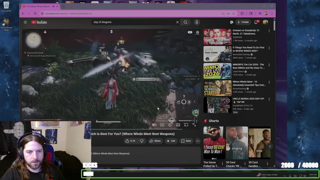This screenshot has width=320, height=180.
Task: Show hidden system tray icons
Action: (284, 176)
